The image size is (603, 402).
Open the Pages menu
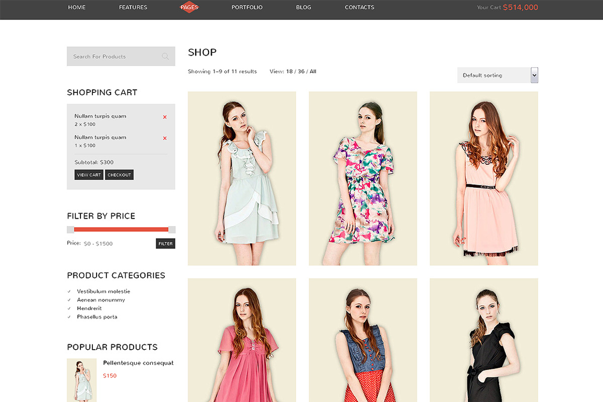[189, 7]
